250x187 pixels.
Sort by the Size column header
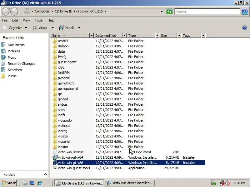tap(169, 36)
